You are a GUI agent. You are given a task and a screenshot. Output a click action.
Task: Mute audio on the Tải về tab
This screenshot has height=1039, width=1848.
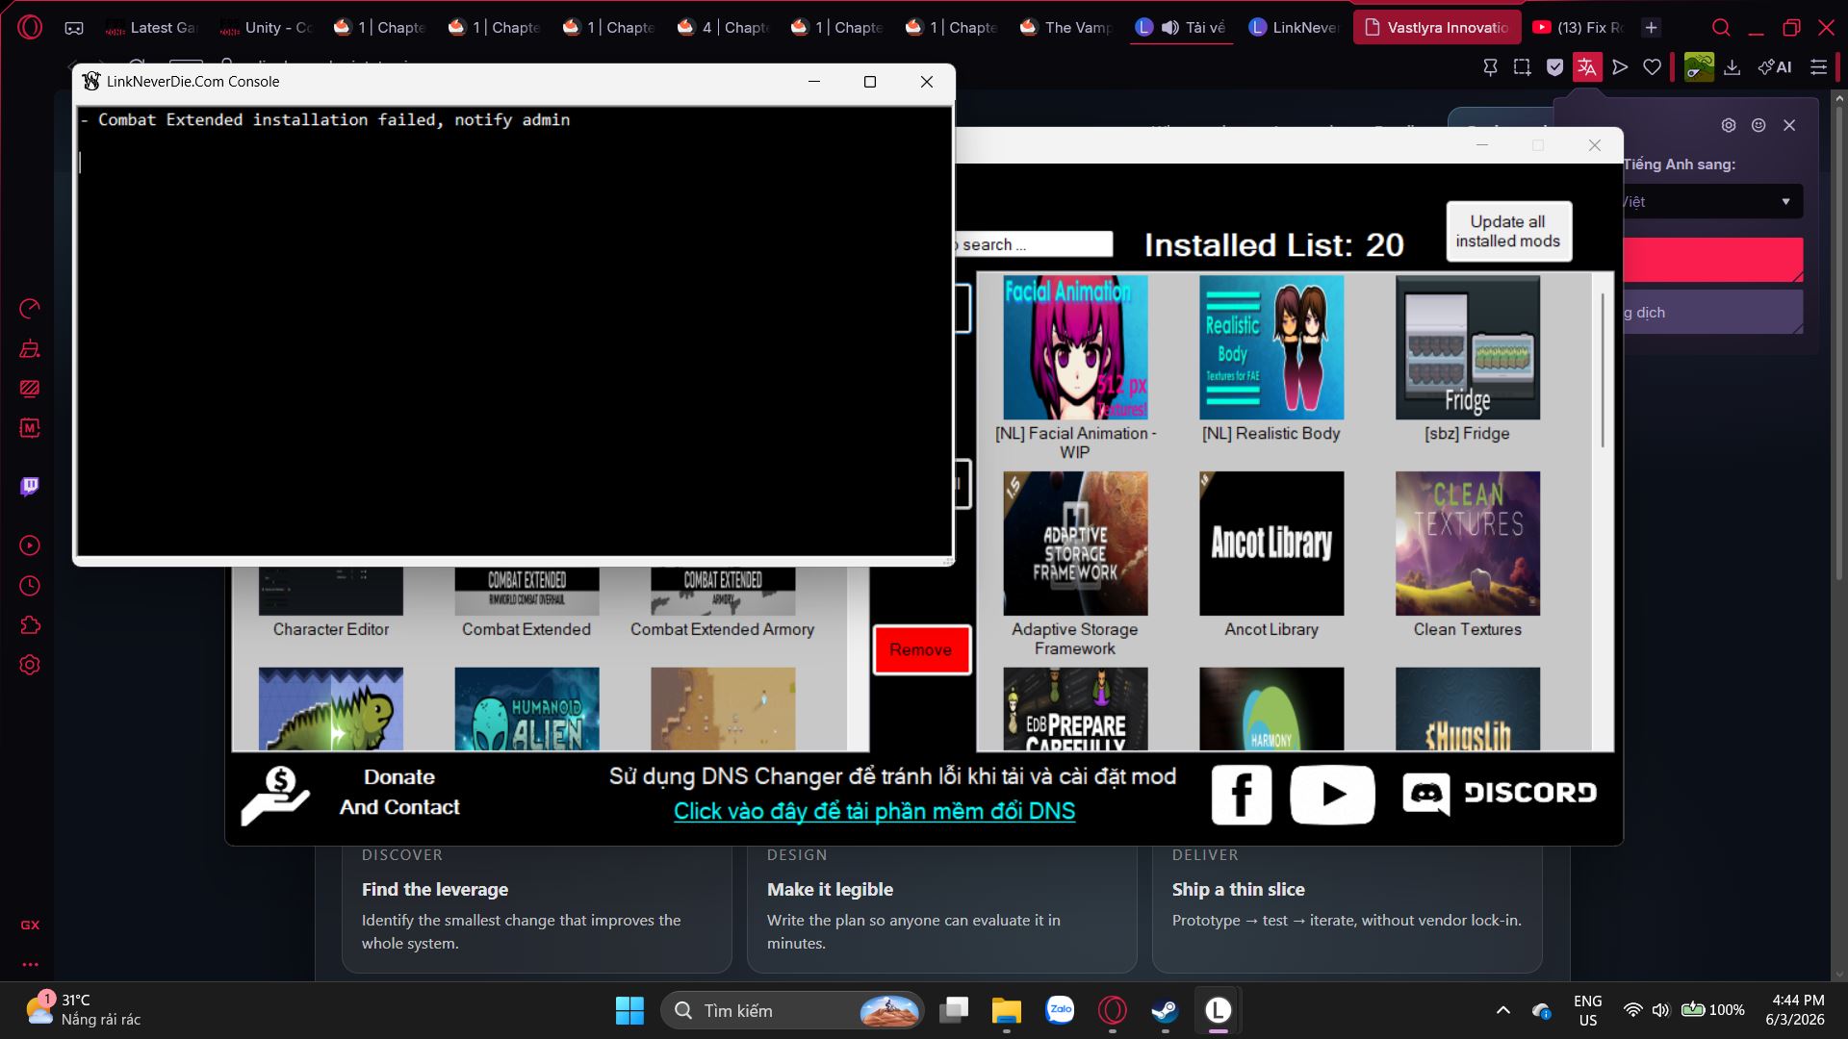[x=1169, y=28]
